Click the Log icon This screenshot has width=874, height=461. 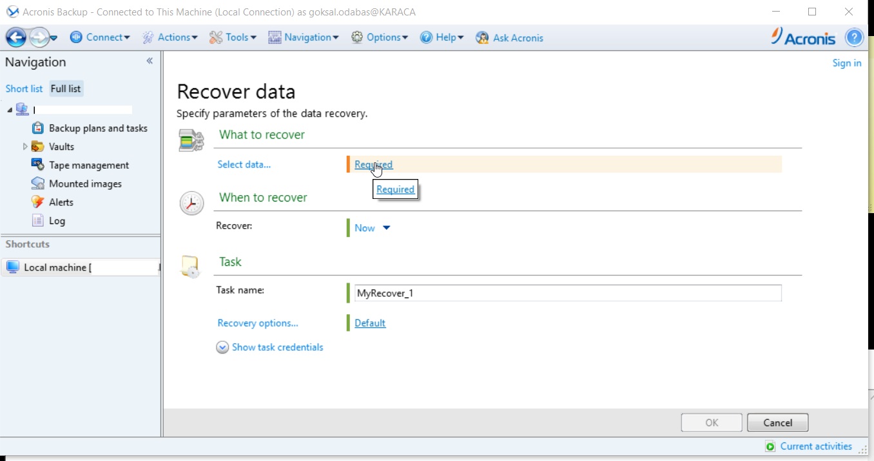[x=38, y=220]
